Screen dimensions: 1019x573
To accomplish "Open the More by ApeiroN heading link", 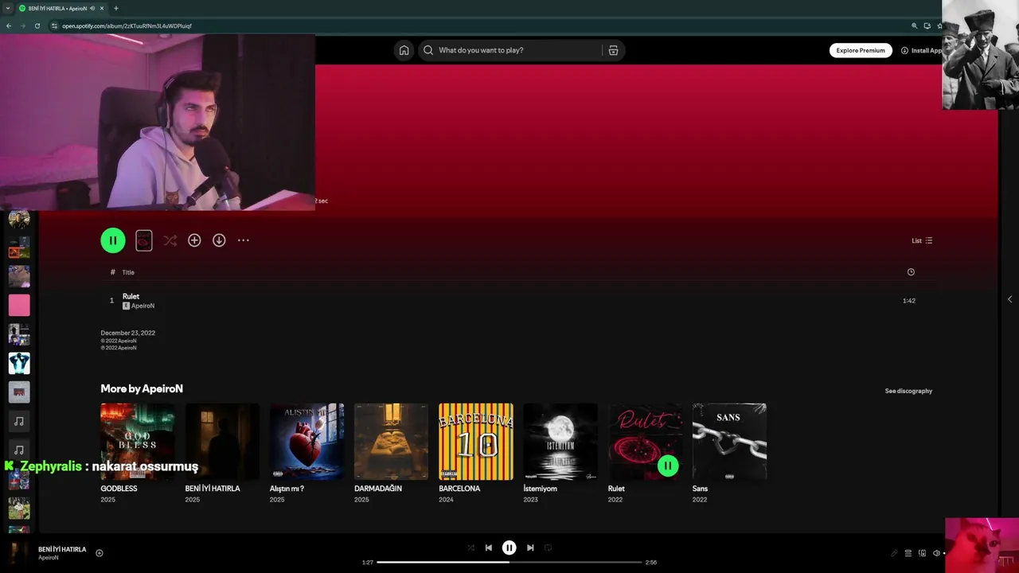I will (142, 388).
